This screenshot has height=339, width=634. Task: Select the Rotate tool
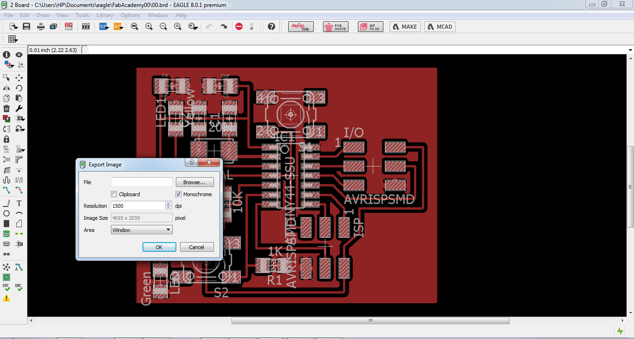(x=19, y=88)
